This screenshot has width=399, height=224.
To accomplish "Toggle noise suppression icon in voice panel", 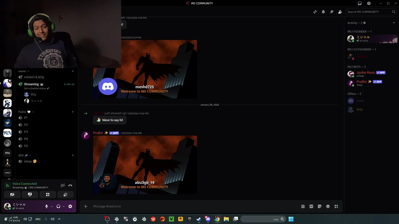I will (x=63, y=185).
